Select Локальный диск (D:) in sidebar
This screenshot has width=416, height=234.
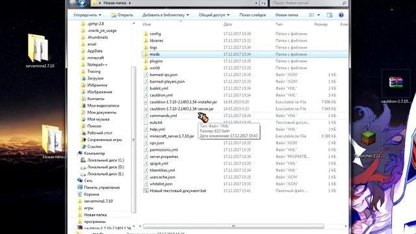coord(105,167)
